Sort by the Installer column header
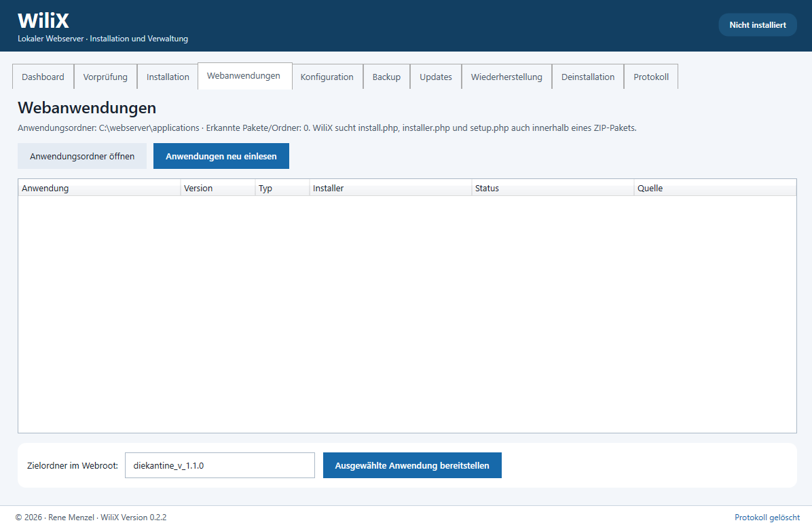Viewport: 812px width, 527px height. (390, 189)
